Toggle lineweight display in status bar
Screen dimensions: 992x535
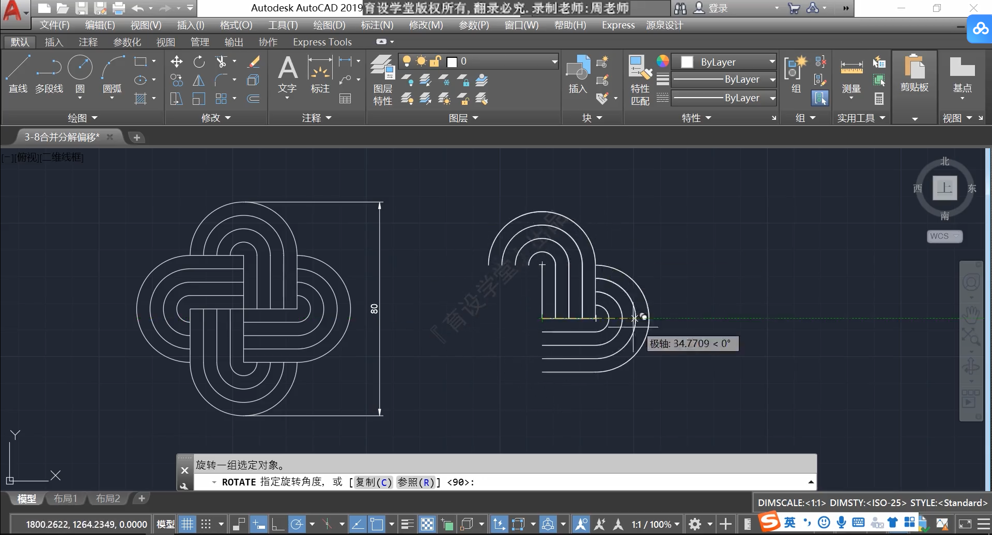(x=408, y=524)
